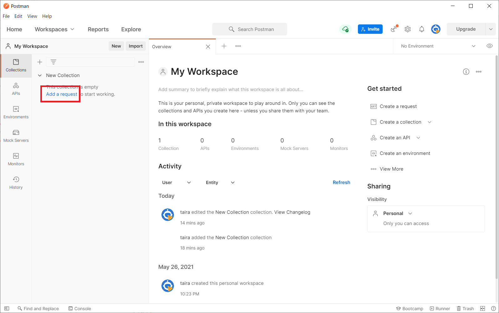The height and width of the screenshot is (313, 499).
Task: Open tab options three-dot menu
Action: tap(238, 46)
